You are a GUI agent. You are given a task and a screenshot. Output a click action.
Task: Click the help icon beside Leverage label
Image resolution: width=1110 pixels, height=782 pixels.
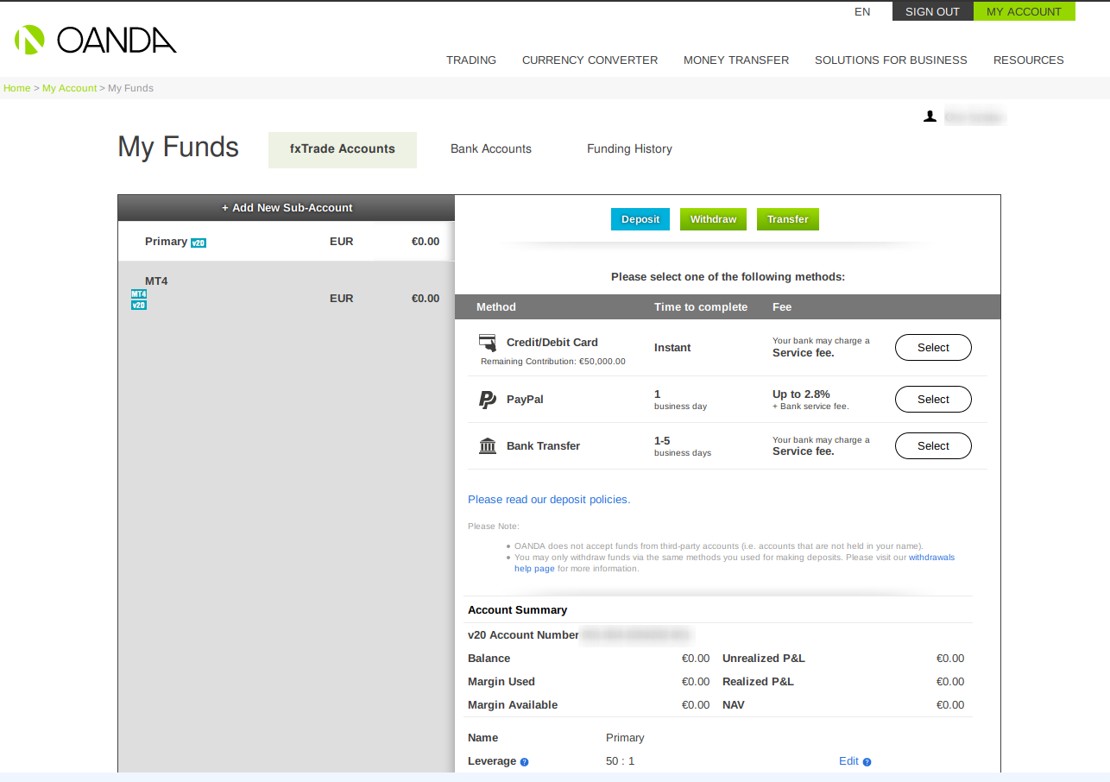coord(524,762)
